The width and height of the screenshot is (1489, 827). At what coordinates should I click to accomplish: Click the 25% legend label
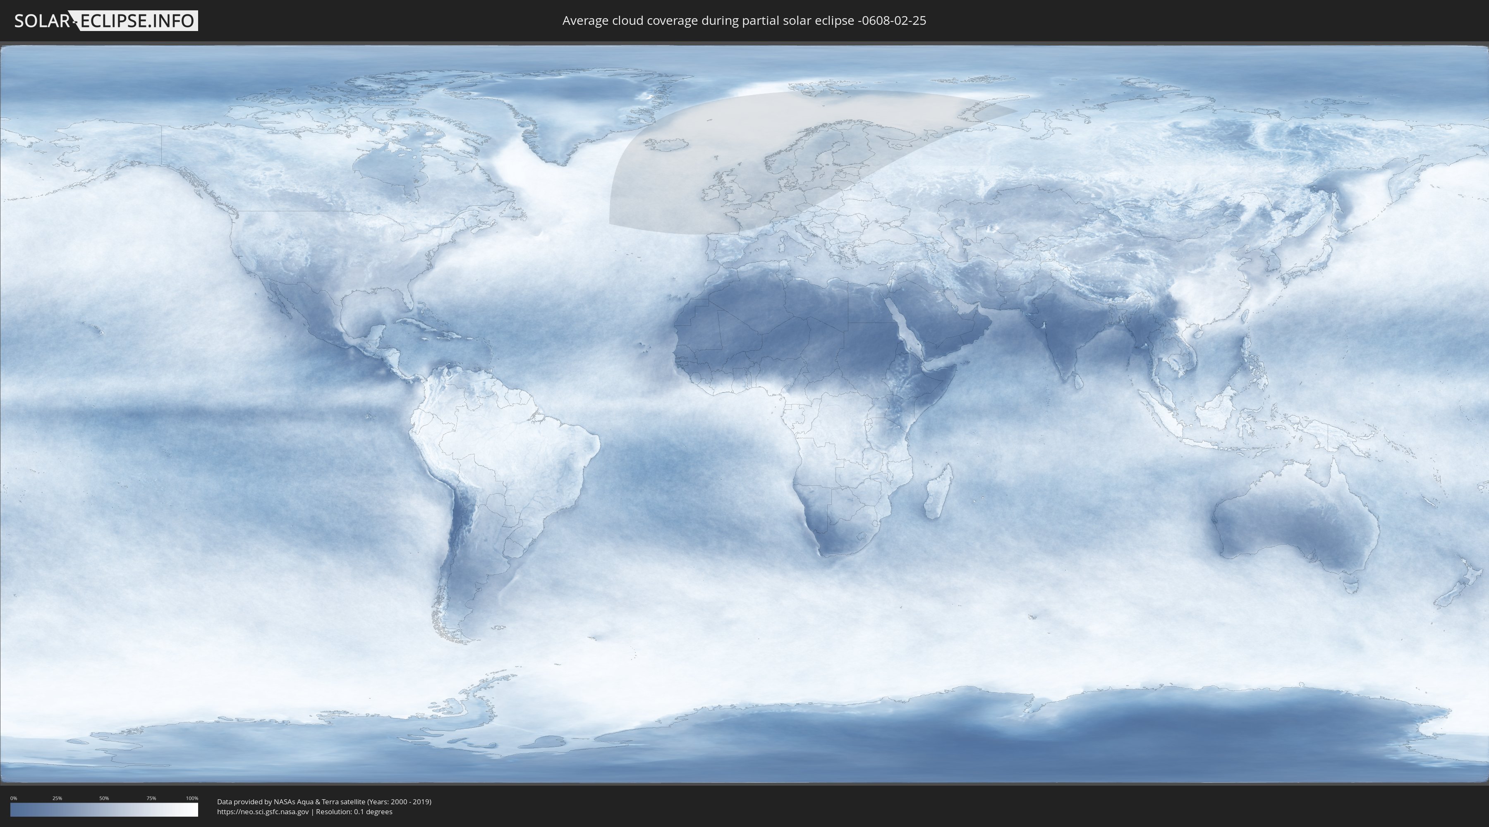(57, 798)
